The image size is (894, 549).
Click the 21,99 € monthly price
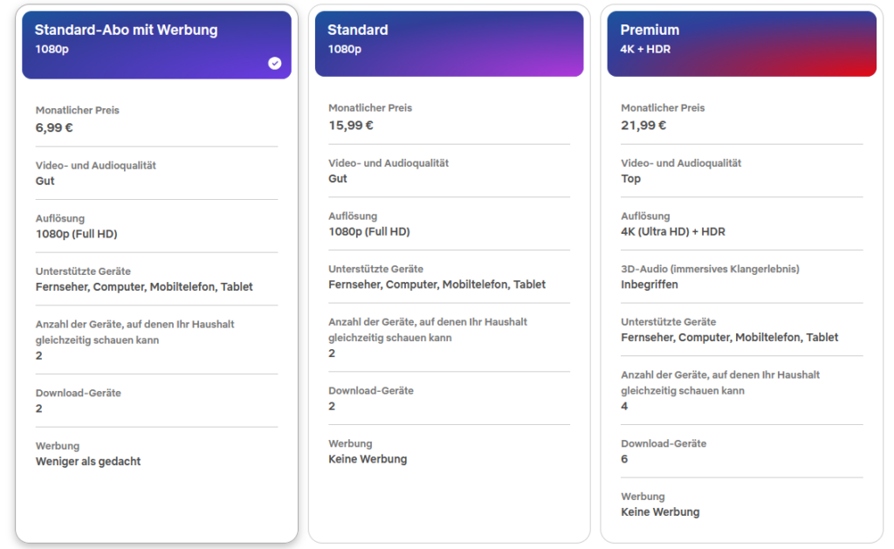[643, 126]
